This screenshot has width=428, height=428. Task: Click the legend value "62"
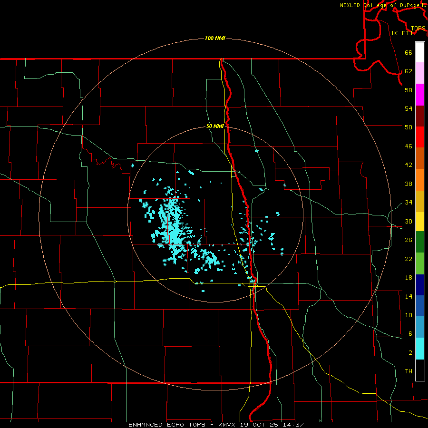[409, 71]
